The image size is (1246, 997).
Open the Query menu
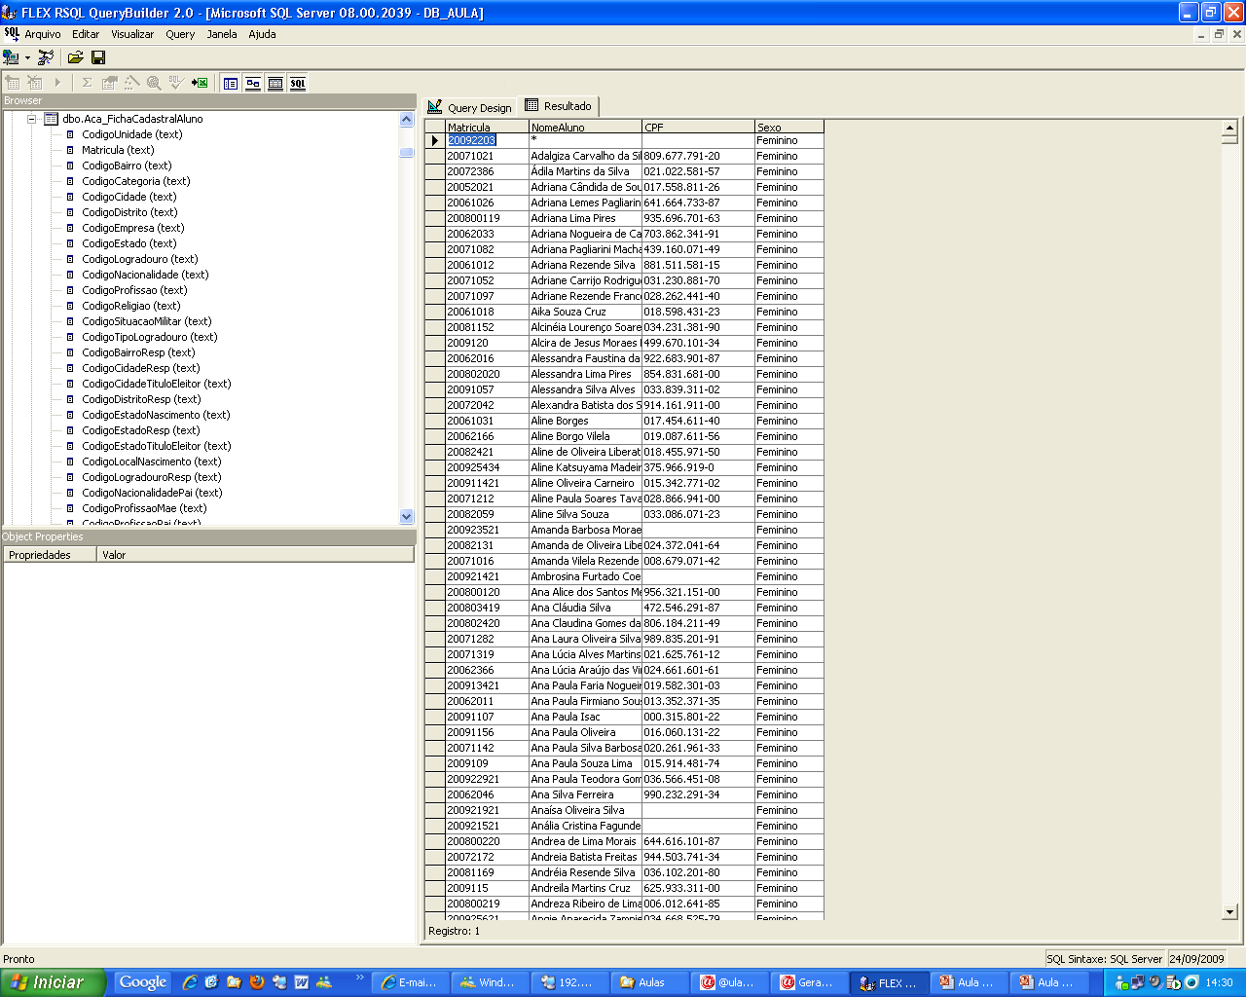click(180, 34)
